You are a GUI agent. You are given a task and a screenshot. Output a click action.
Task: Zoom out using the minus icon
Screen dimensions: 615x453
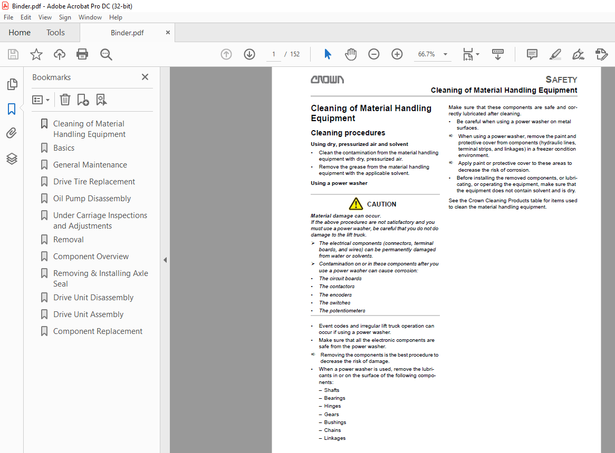(374, 54)
